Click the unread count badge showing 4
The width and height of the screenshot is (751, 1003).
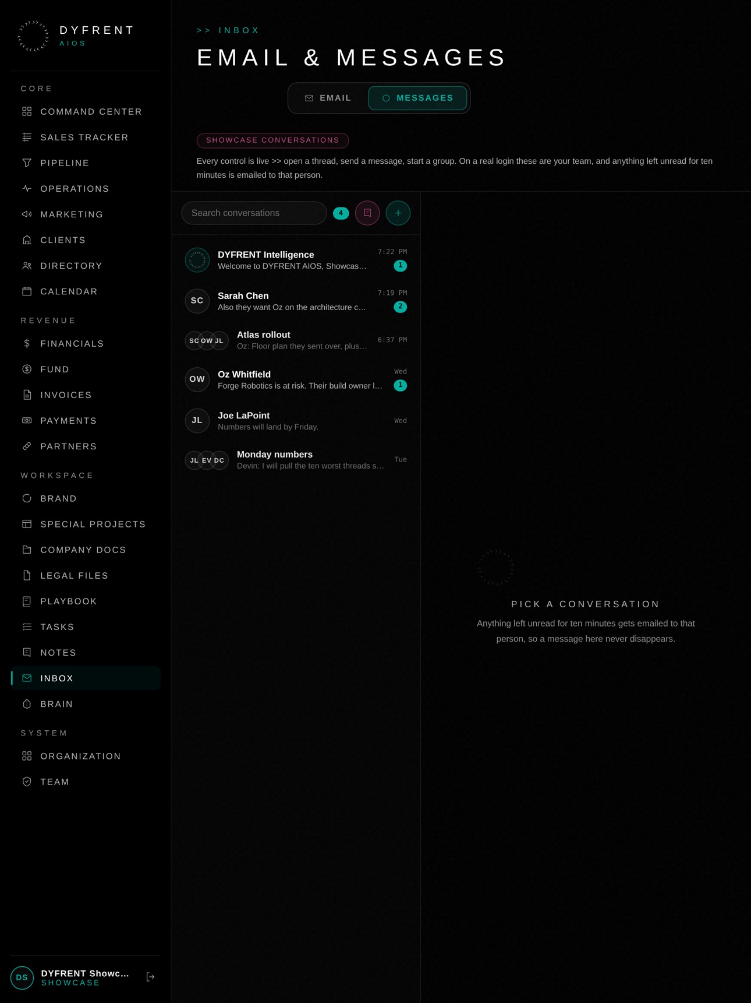click(341, 213)
